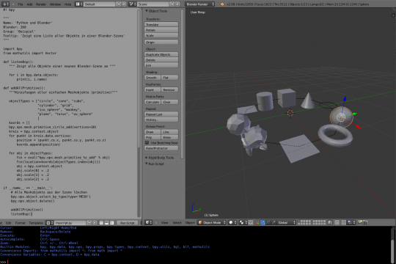Toggle word wrap in text editor
Viewport: 396px width, 264px height.
[106, 223]
